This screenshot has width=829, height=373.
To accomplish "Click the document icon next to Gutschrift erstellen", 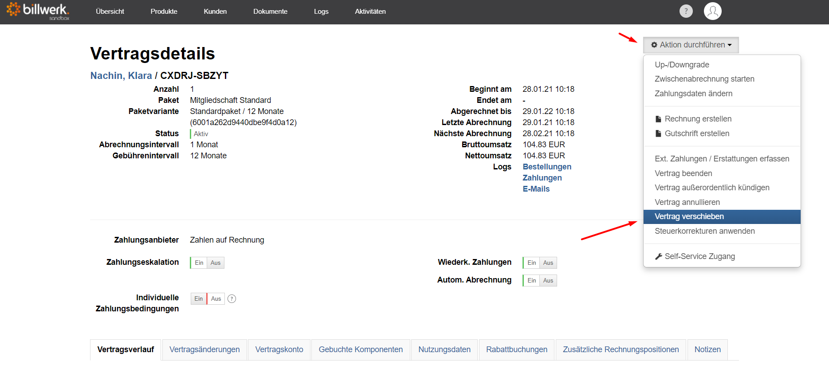I will [x=658, y=133].
